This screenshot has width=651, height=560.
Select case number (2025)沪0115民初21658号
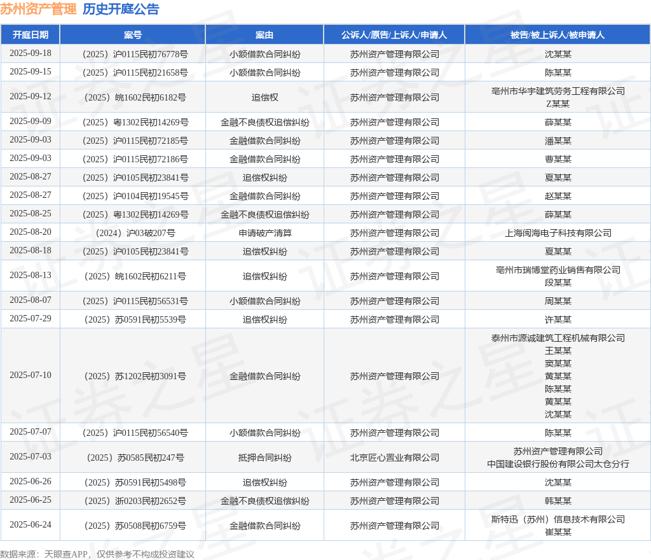(135, 73)
